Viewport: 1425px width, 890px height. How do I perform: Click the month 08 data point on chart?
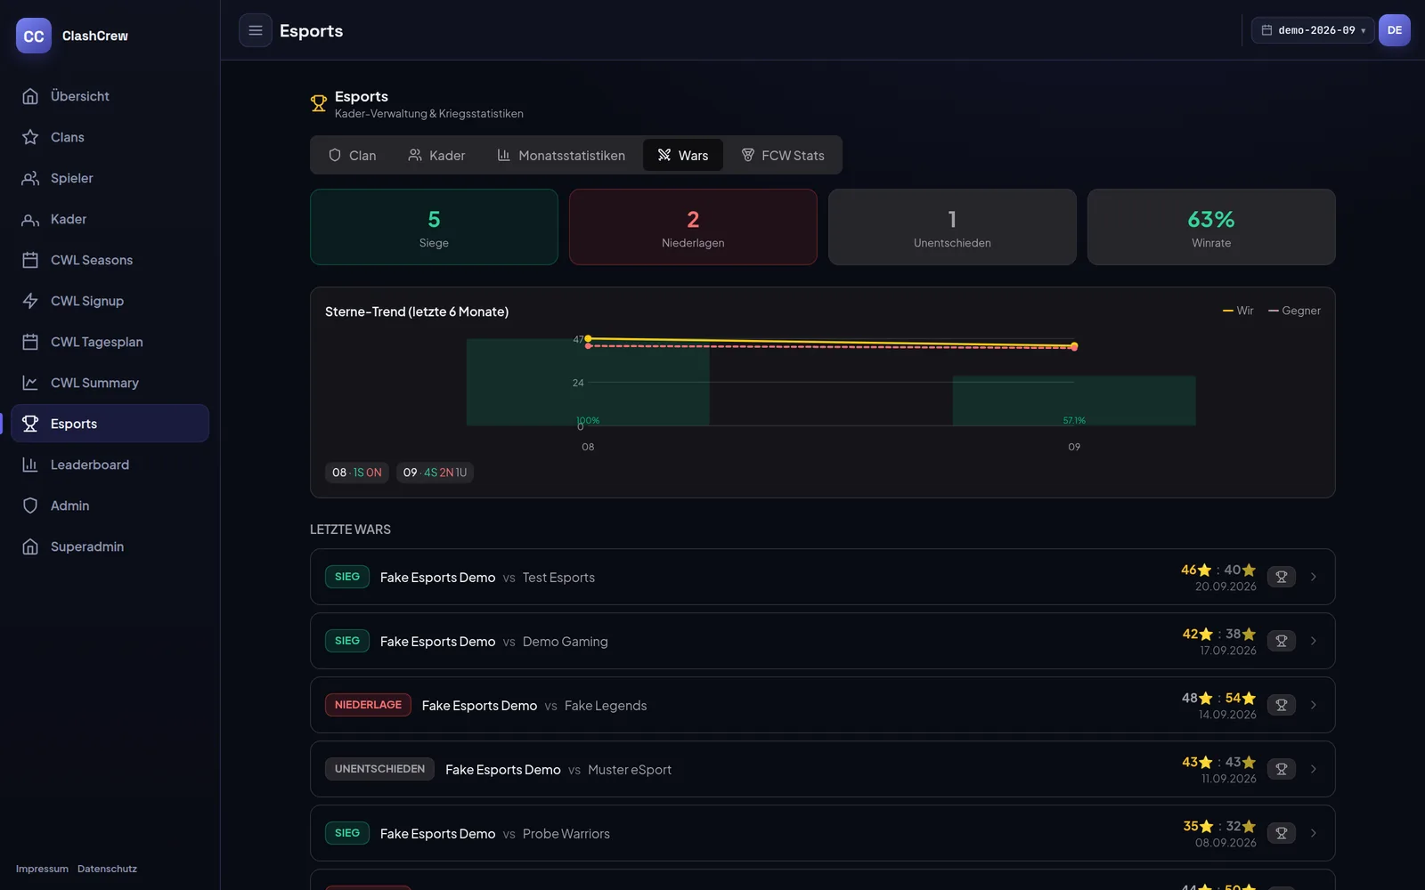point(588,339)
